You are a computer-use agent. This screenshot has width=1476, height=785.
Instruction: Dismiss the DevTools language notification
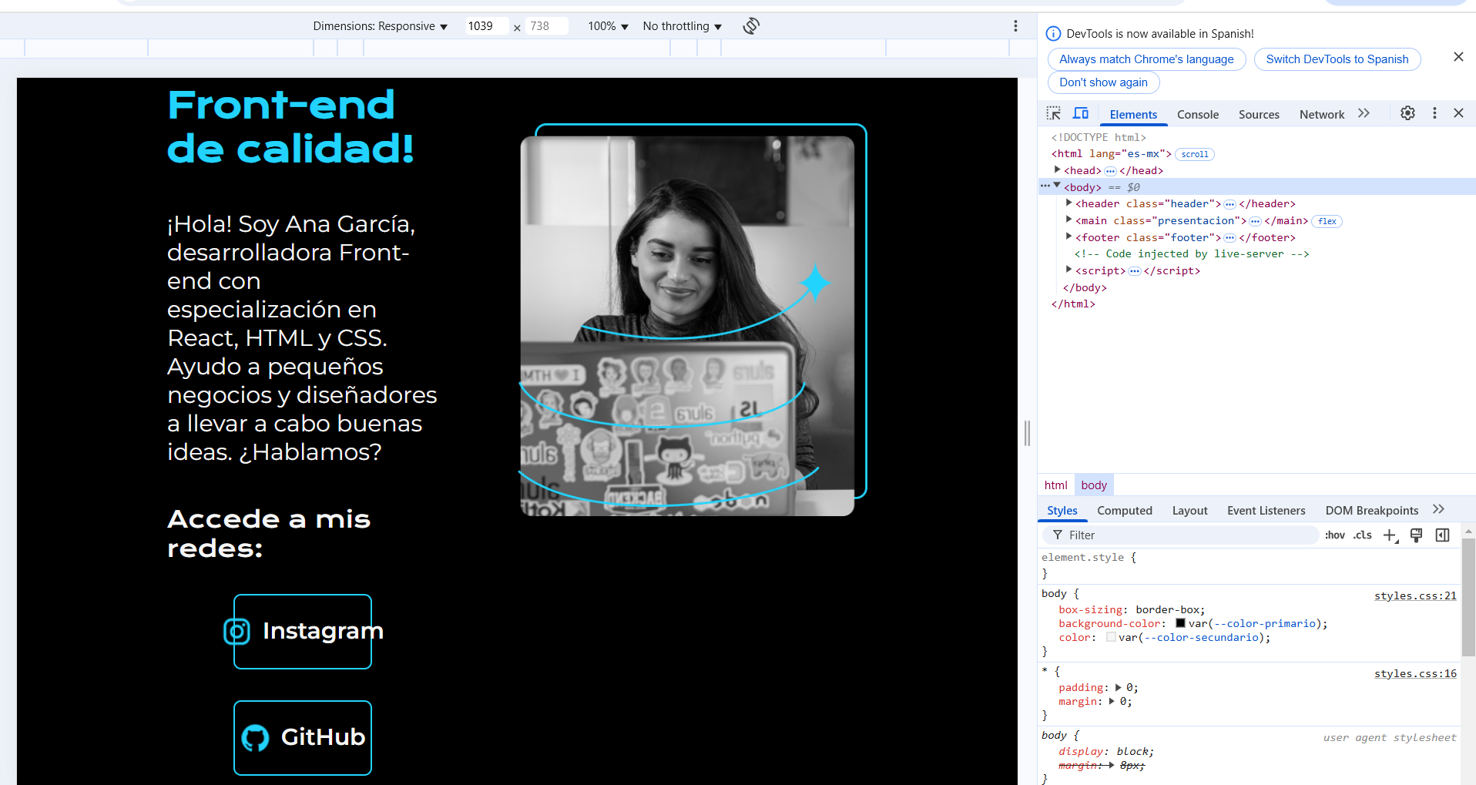coord(1458,57)
